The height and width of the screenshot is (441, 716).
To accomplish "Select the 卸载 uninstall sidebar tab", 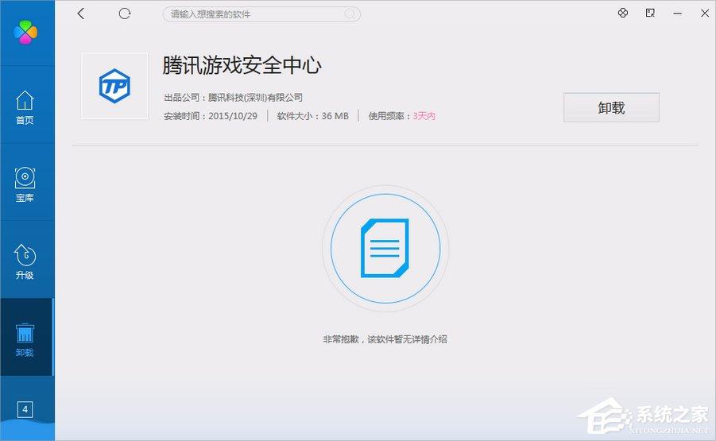I will click(x=25, y=339).
